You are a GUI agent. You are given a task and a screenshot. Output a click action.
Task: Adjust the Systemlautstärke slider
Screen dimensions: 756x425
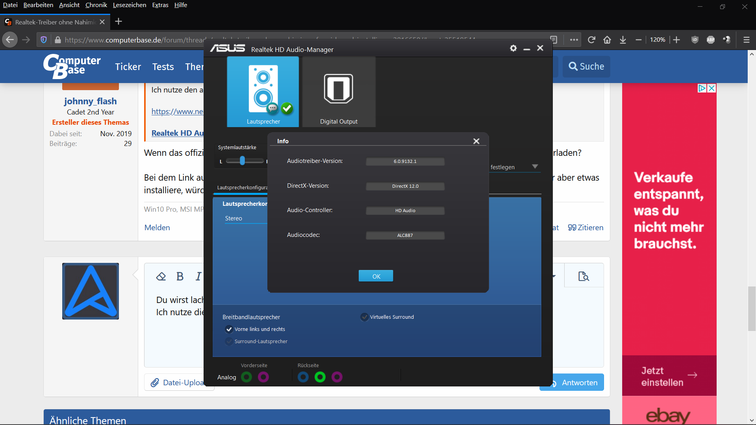[x=243, y=161]
